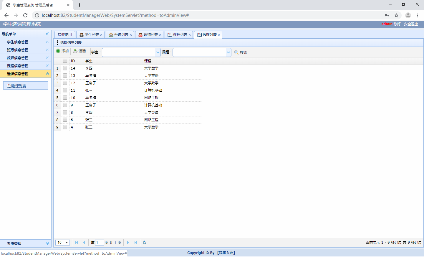Open the browser password key icon
The height and width of the screenshot is (262, 424).
coord(387,15)
